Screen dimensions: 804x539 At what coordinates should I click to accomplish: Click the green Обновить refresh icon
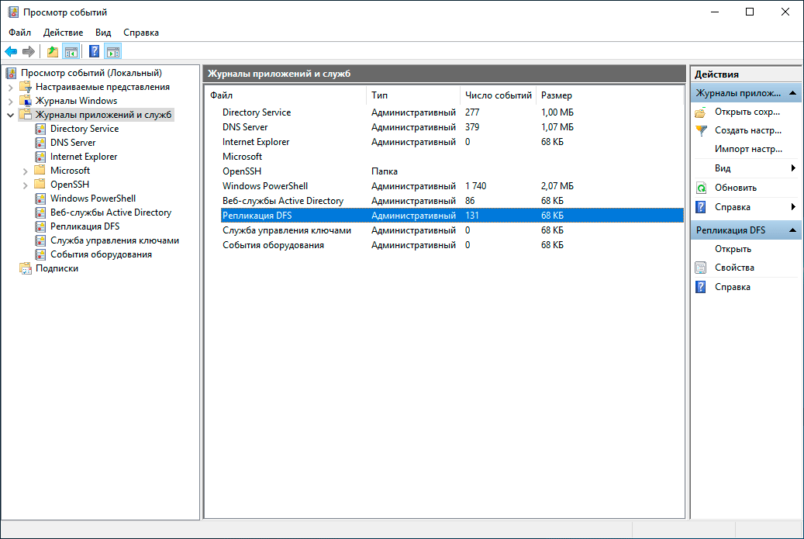(x=701, y=188)
